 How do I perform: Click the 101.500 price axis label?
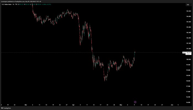pos(188,43)
